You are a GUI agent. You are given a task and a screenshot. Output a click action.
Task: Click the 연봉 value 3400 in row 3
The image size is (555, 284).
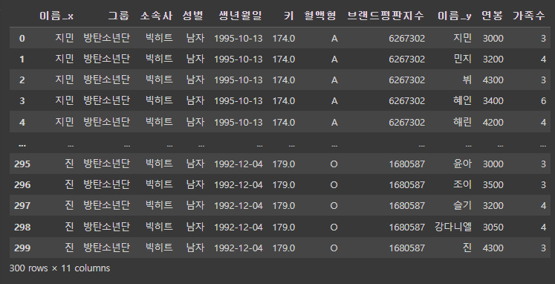(493, 101)
